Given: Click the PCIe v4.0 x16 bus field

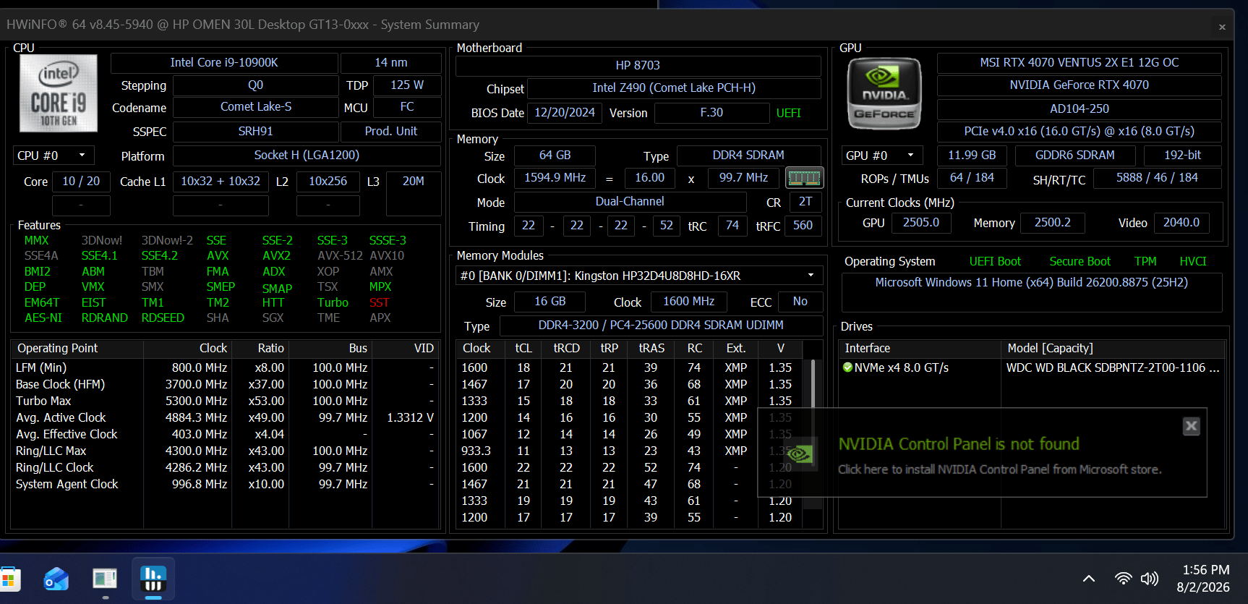Looking at the screenshot, I should pyautogui.click(x=1079, y=132).
